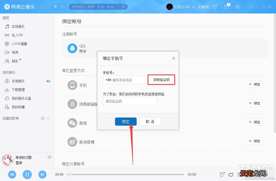The width and height of the screenshot is (276, 181).
Task: Click the 新浪微博 login method icon
Action: (72, 142)
